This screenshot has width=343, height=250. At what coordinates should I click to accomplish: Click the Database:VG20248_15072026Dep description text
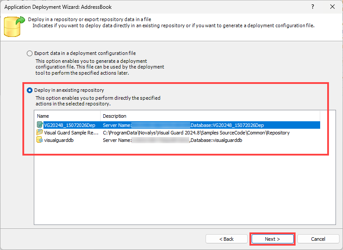click(227, 125)
